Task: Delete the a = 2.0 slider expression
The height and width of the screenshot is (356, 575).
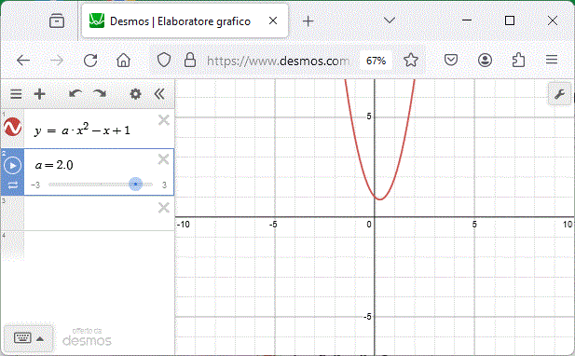Action: [x=163, y=159]
